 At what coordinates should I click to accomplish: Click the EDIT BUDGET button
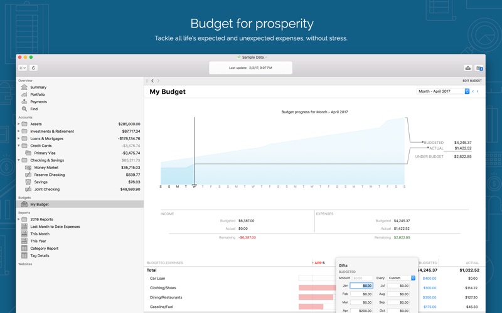point(472,81)
